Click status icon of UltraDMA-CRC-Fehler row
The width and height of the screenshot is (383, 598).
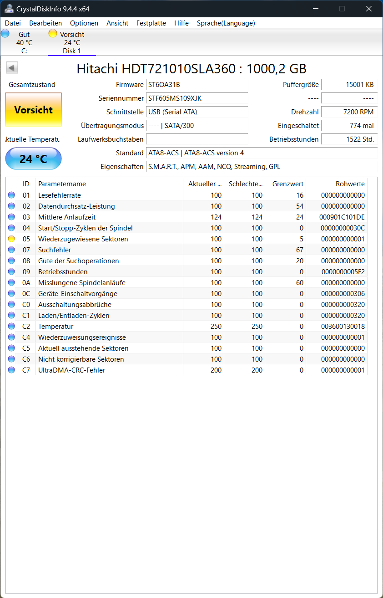tap(11, 370)
